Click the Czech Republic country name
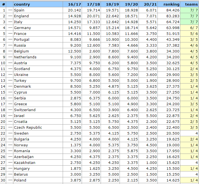The image size is (199, 184). [28, 127]
